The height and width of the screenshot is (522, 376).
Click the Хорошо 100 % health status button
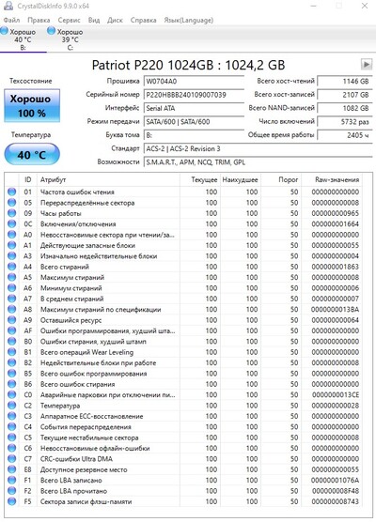point(32,105)
